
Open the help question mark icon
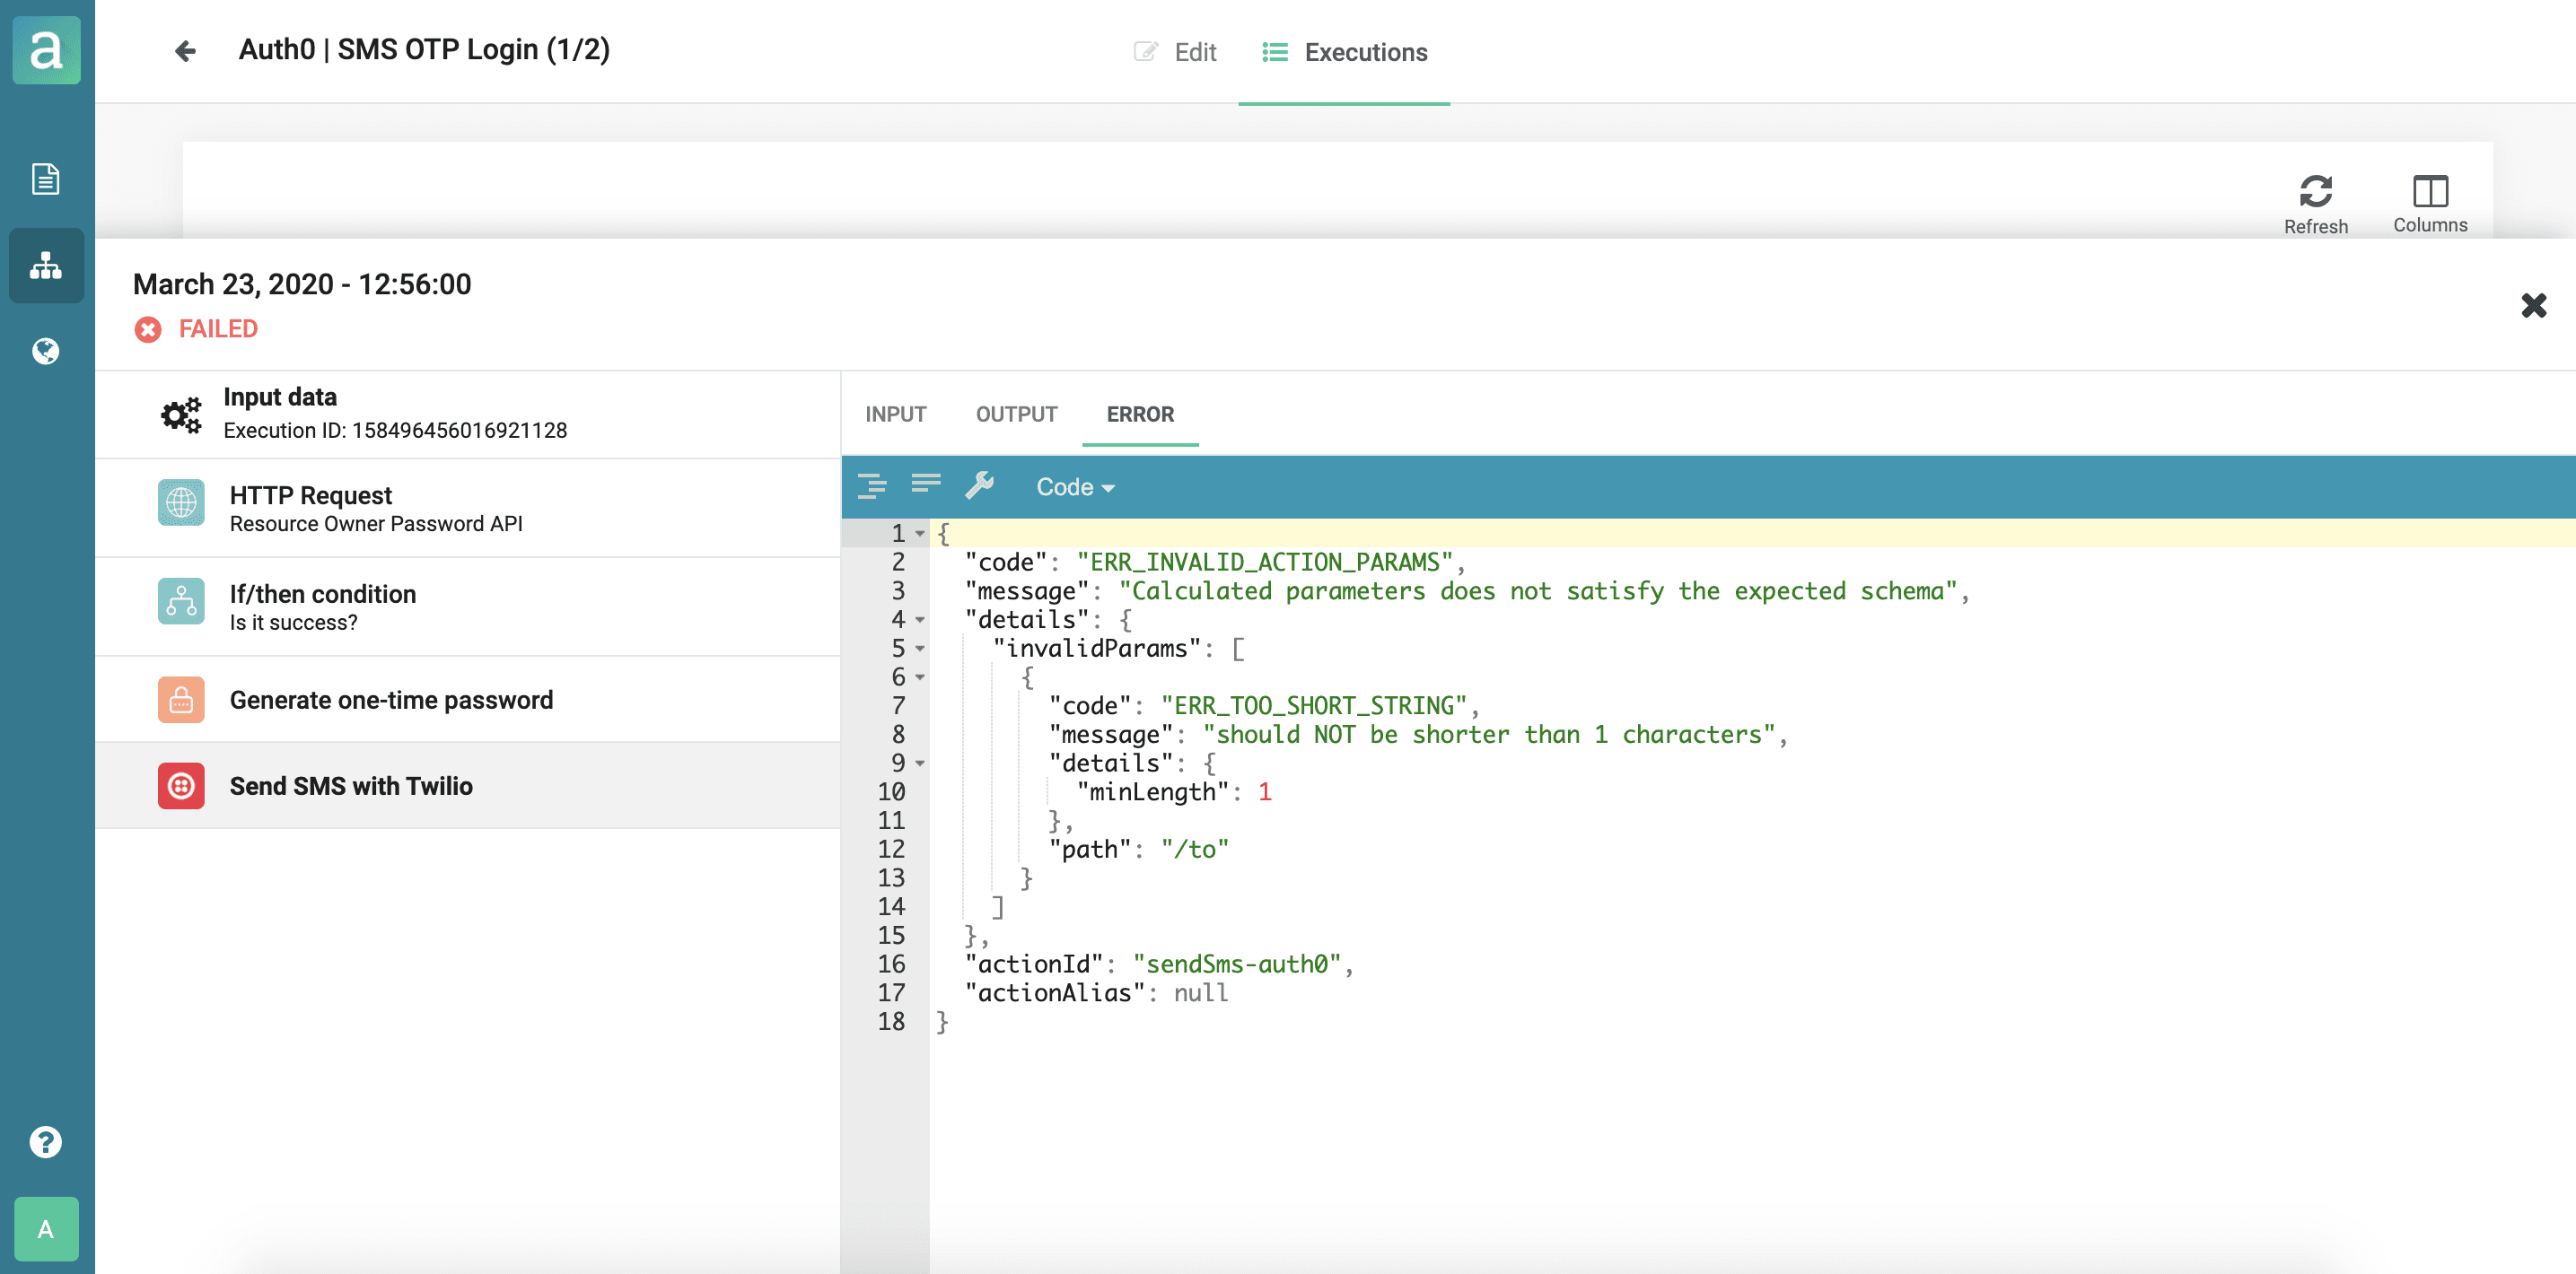click(46, 1141)
